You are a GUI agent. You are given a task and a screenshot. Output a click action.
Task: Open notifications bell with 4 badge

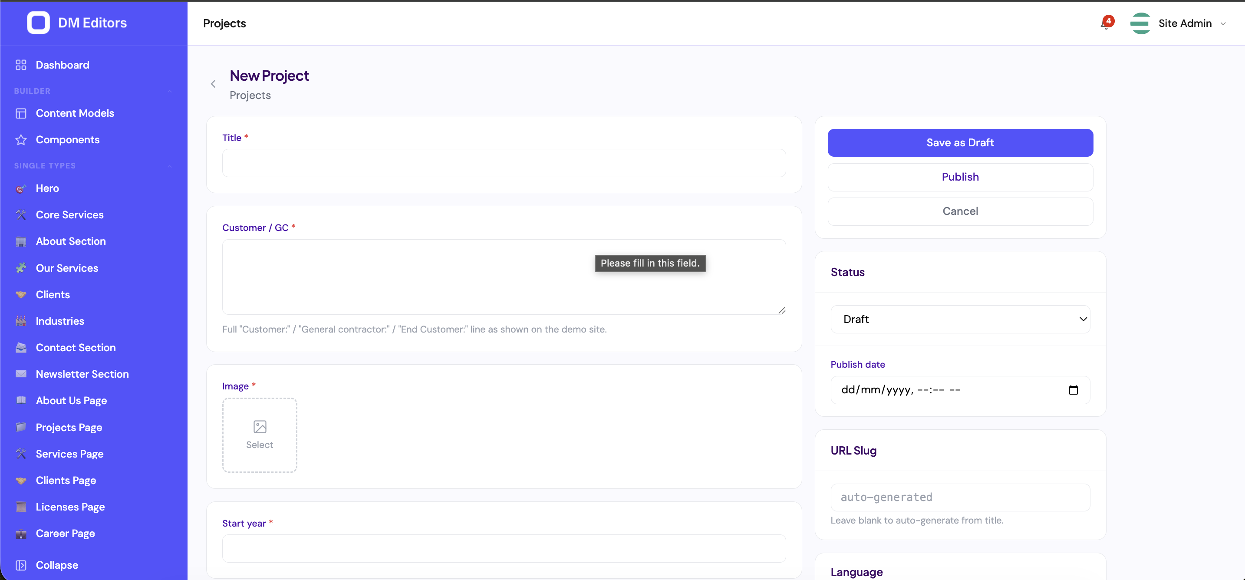1106,23
